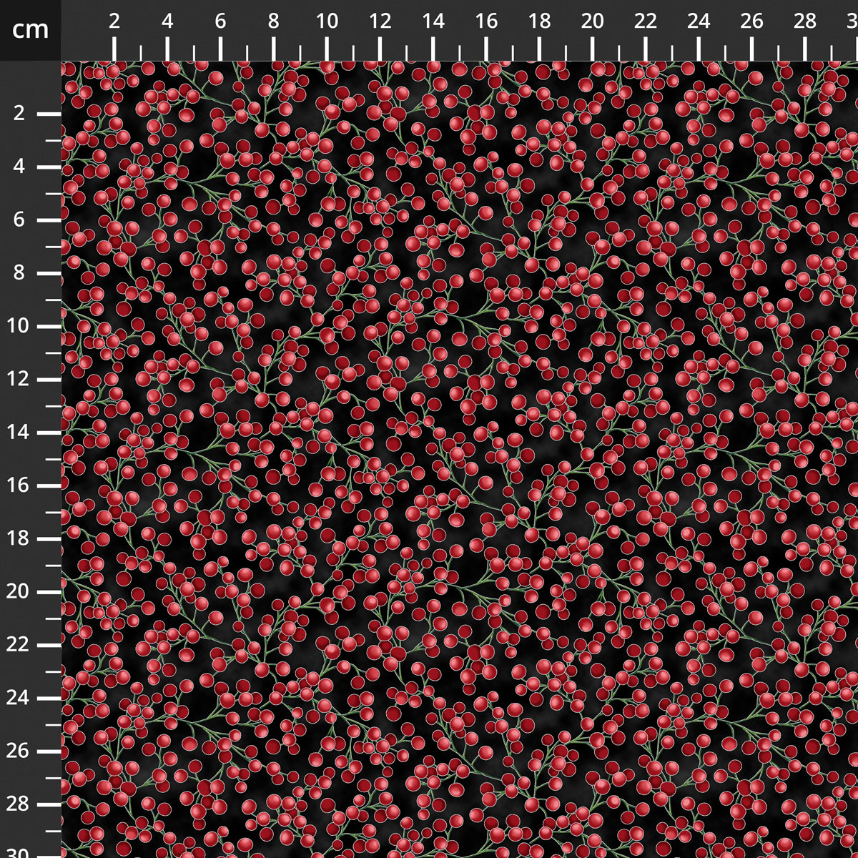Click the "cm" unit label
Screen dimensions: 858x858
coord(31,29)
